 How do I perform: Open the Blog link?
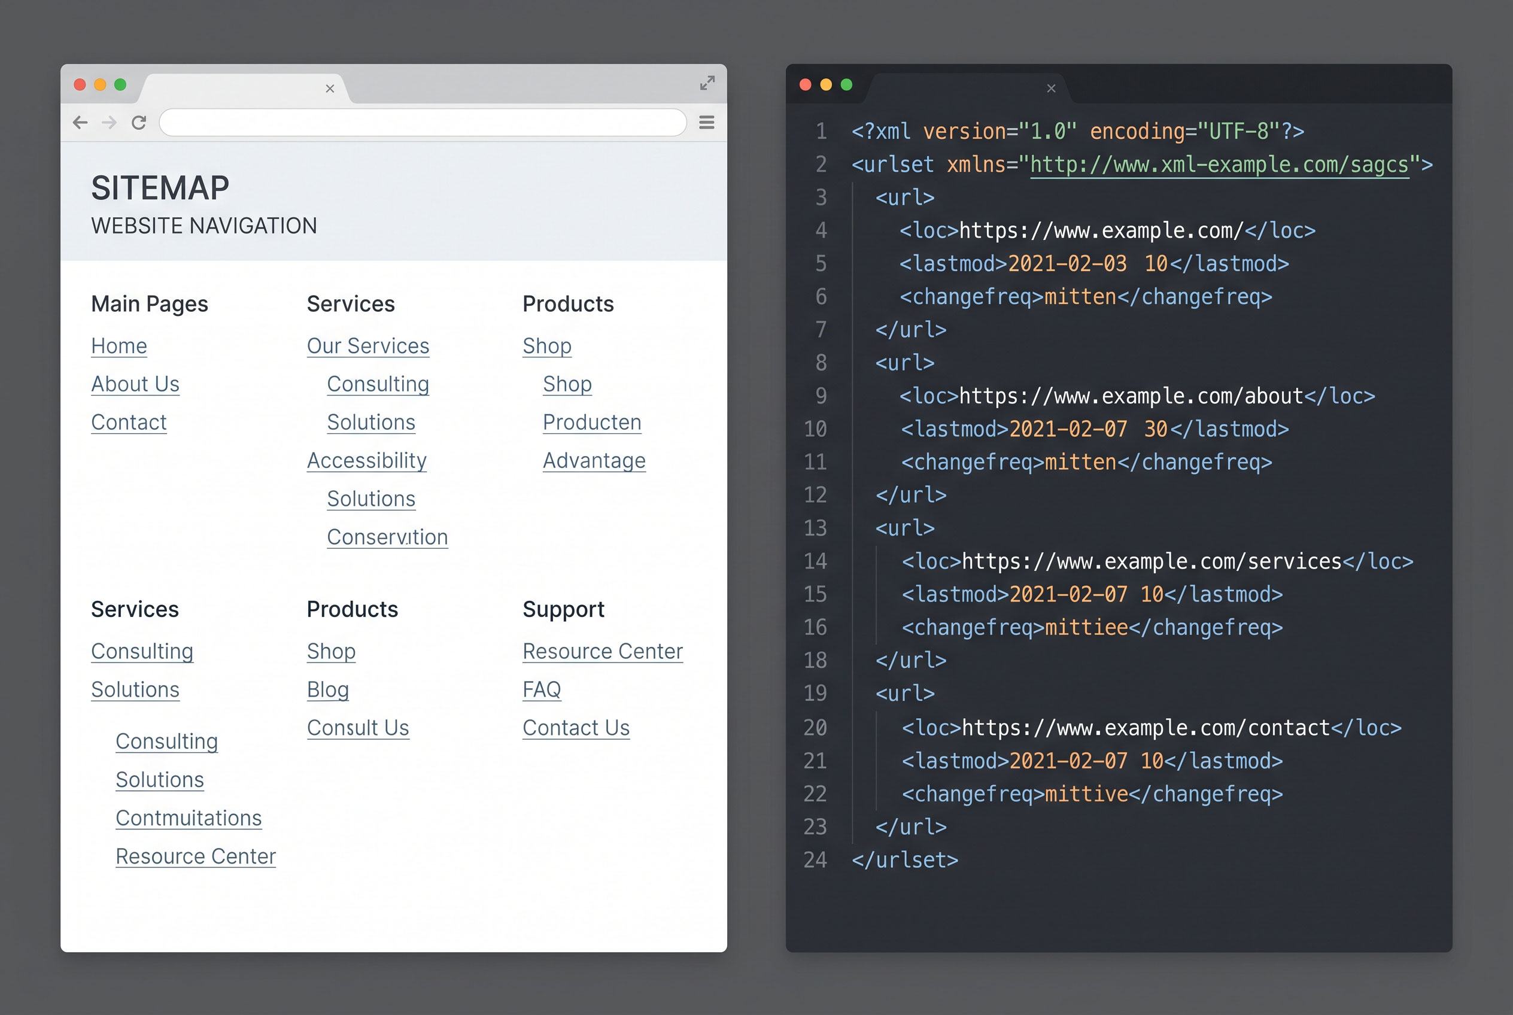click(327, 690)
